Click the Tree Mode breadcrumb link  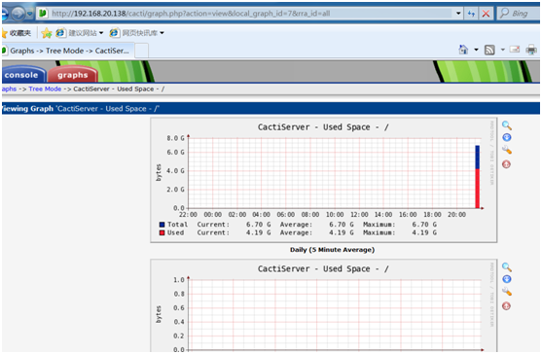point(45,89)
